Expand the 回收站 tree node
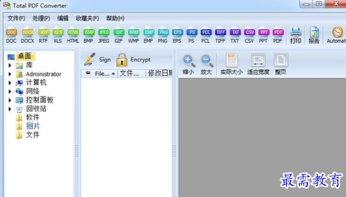This screenshot has width=346, height=197. coord(10,109)
